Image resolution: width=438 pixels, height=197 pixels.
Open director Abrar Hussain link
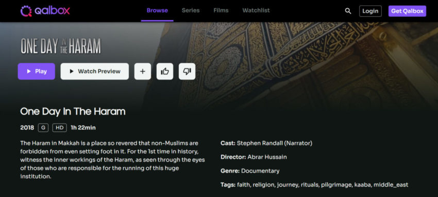[x=267, y=157]
